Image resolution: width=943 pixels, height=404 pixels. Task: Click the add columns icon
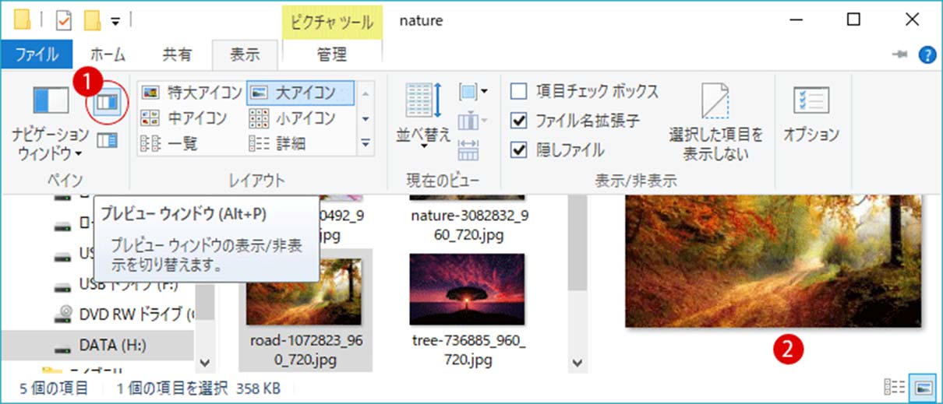[473, 121]
